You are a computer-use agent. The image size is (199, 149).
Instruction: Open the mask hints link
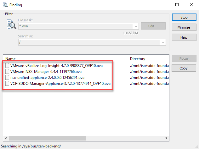[131, 33]
